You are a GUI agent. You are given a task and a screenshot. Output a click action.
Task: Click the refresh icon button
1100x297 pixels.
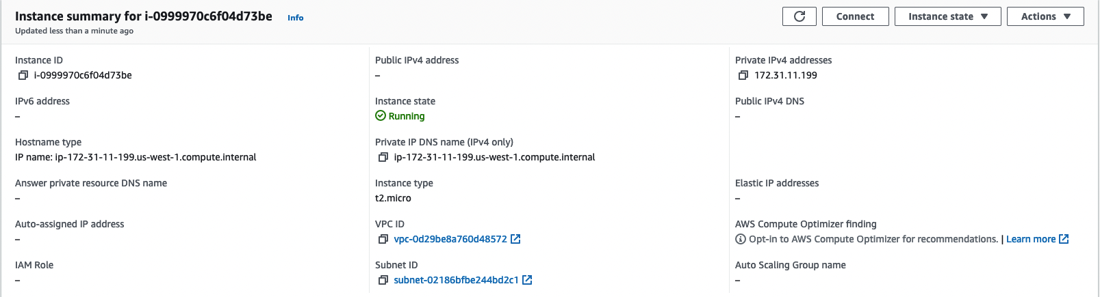[800, 16]
